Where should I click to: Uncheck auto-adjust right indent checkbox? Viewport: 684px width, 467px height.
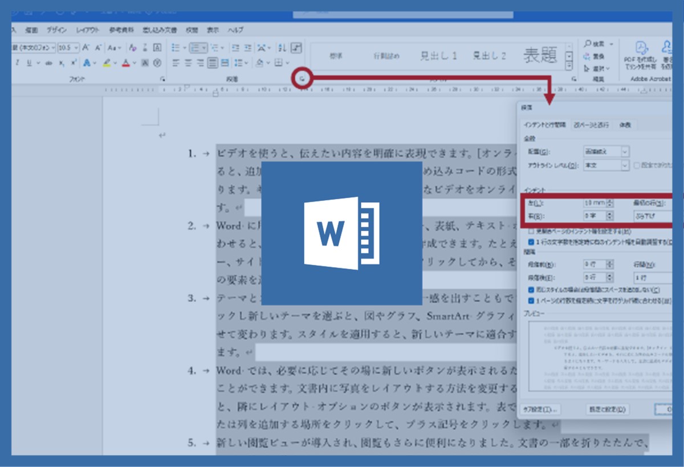tap(531, 241)
